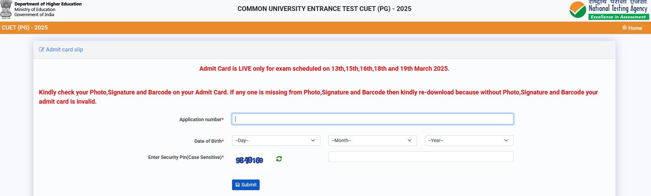Click the Year dropdown chevron arrow
This screenshot has width=651, height=196.
(x=506, y=140)
